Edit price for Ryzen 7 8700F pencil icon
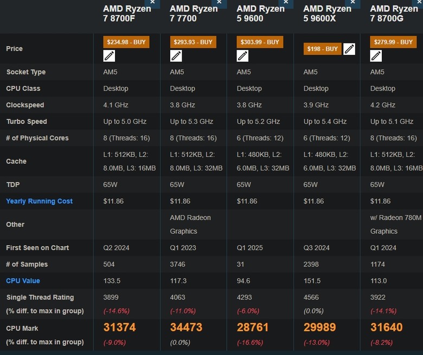 pyautogui.click(x=109, y=56)
